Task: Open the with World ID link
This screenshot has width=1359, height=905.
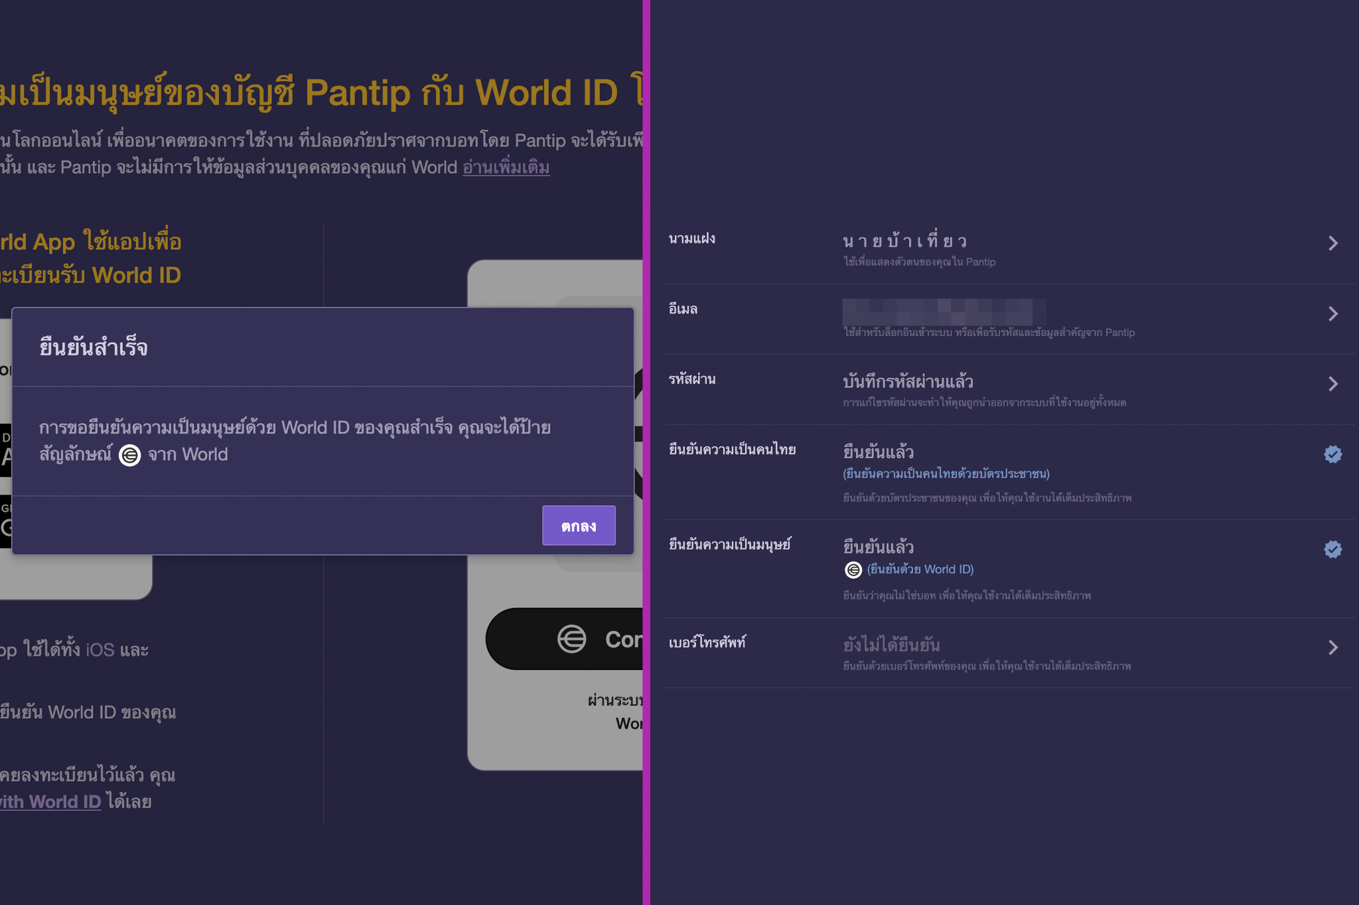Action: tap(50, 802)
